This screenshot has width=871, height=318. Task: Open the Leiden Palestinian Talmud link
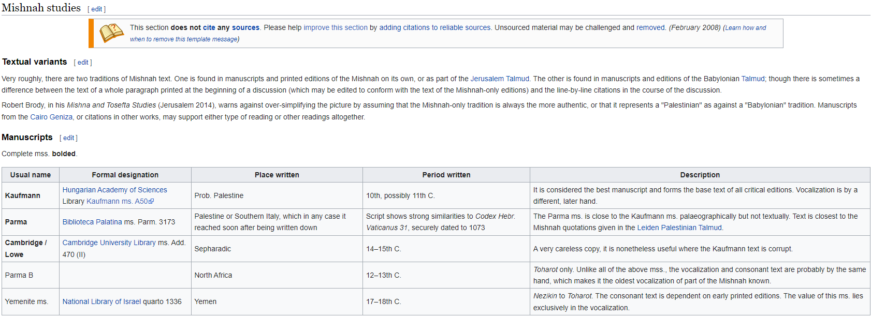(679, 228)
